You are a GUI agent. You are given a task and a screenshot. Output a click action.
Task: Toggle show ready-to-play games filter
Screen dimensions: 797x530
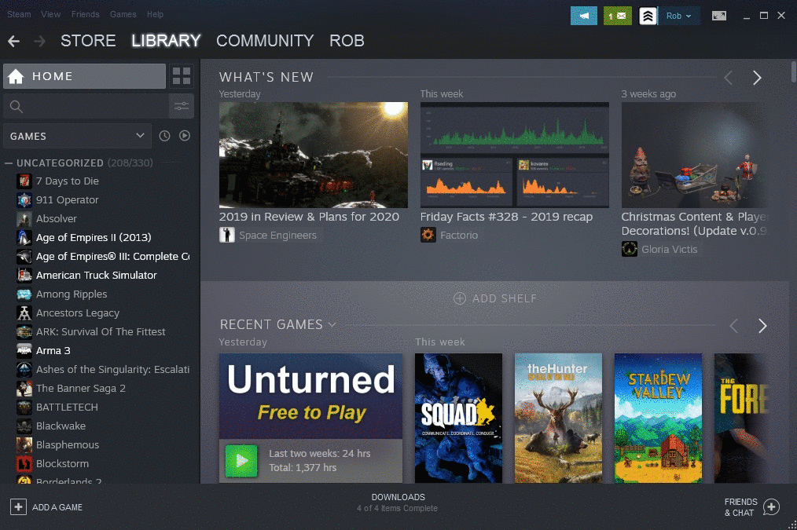coord(185,136)
